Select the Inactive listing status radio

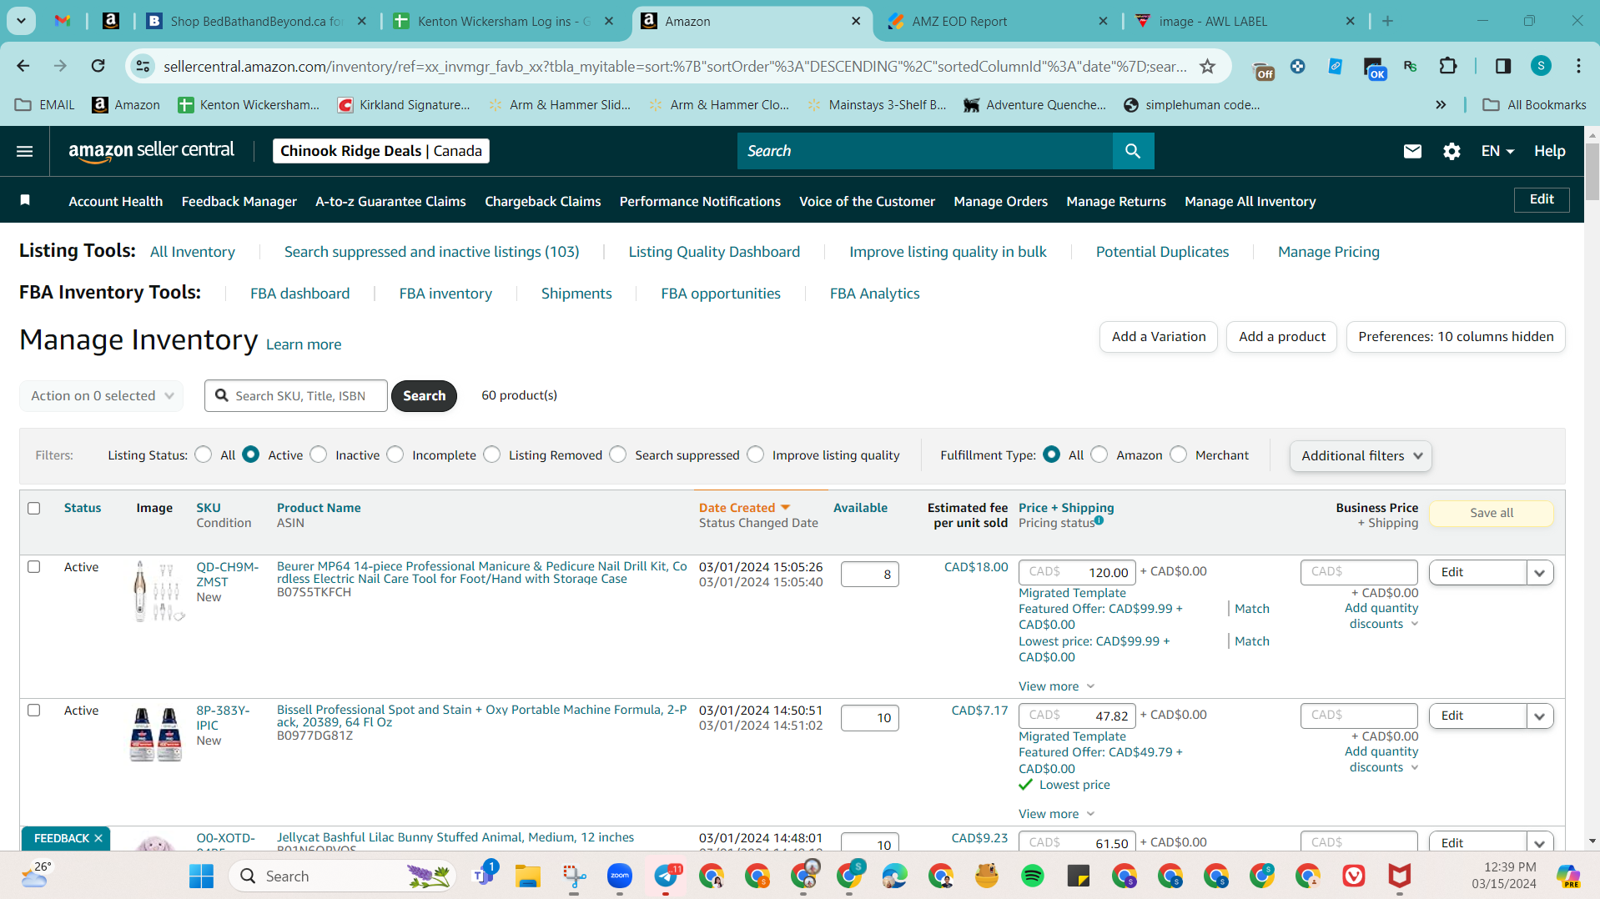tap(319, 455)
